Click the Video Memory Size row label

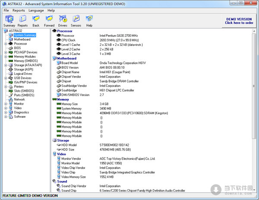click(73, 177)
